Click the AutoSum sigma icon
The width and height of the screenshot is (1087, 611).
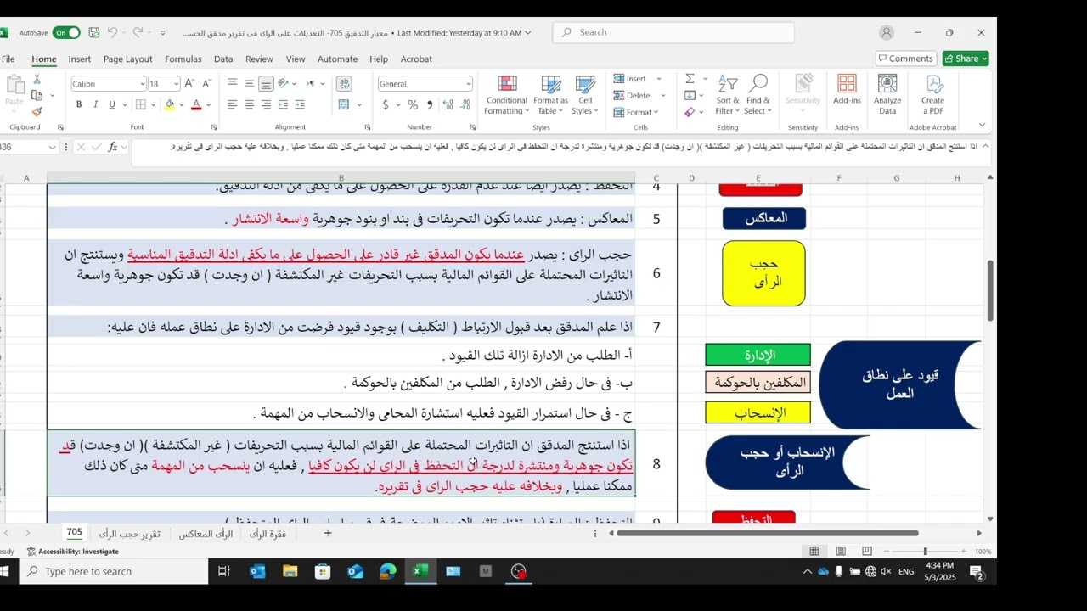click(x=690, y=78)
